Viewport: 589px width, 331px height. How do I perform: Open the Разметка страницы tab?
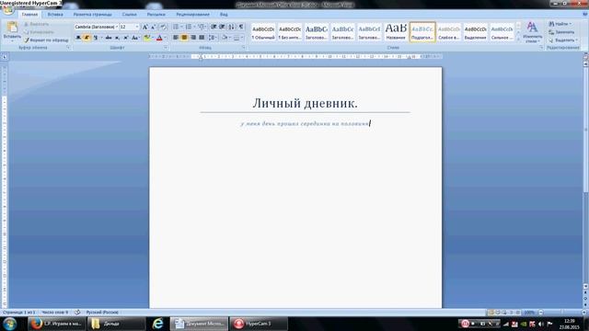92,15
